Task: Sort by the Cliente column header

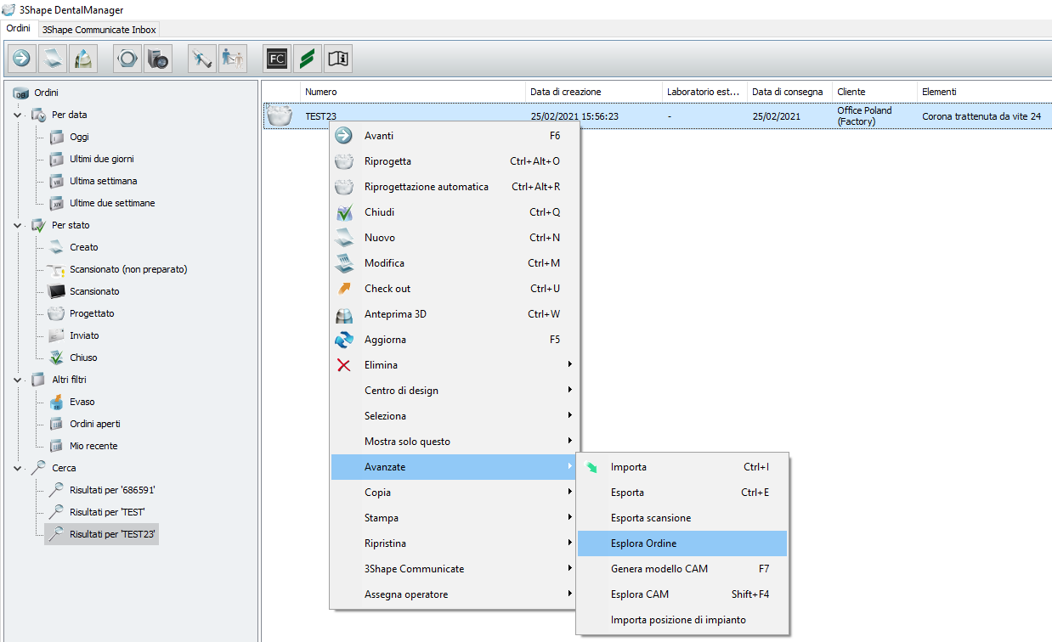Action: 874,92
